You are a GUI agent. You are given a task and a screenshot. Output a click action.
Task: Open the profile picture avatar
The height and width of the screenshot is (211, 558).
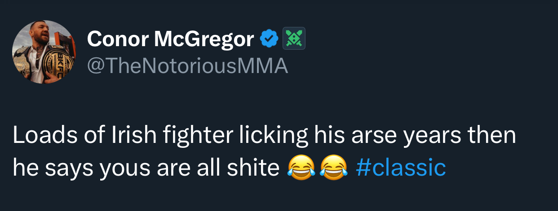(x=44, y=52)
